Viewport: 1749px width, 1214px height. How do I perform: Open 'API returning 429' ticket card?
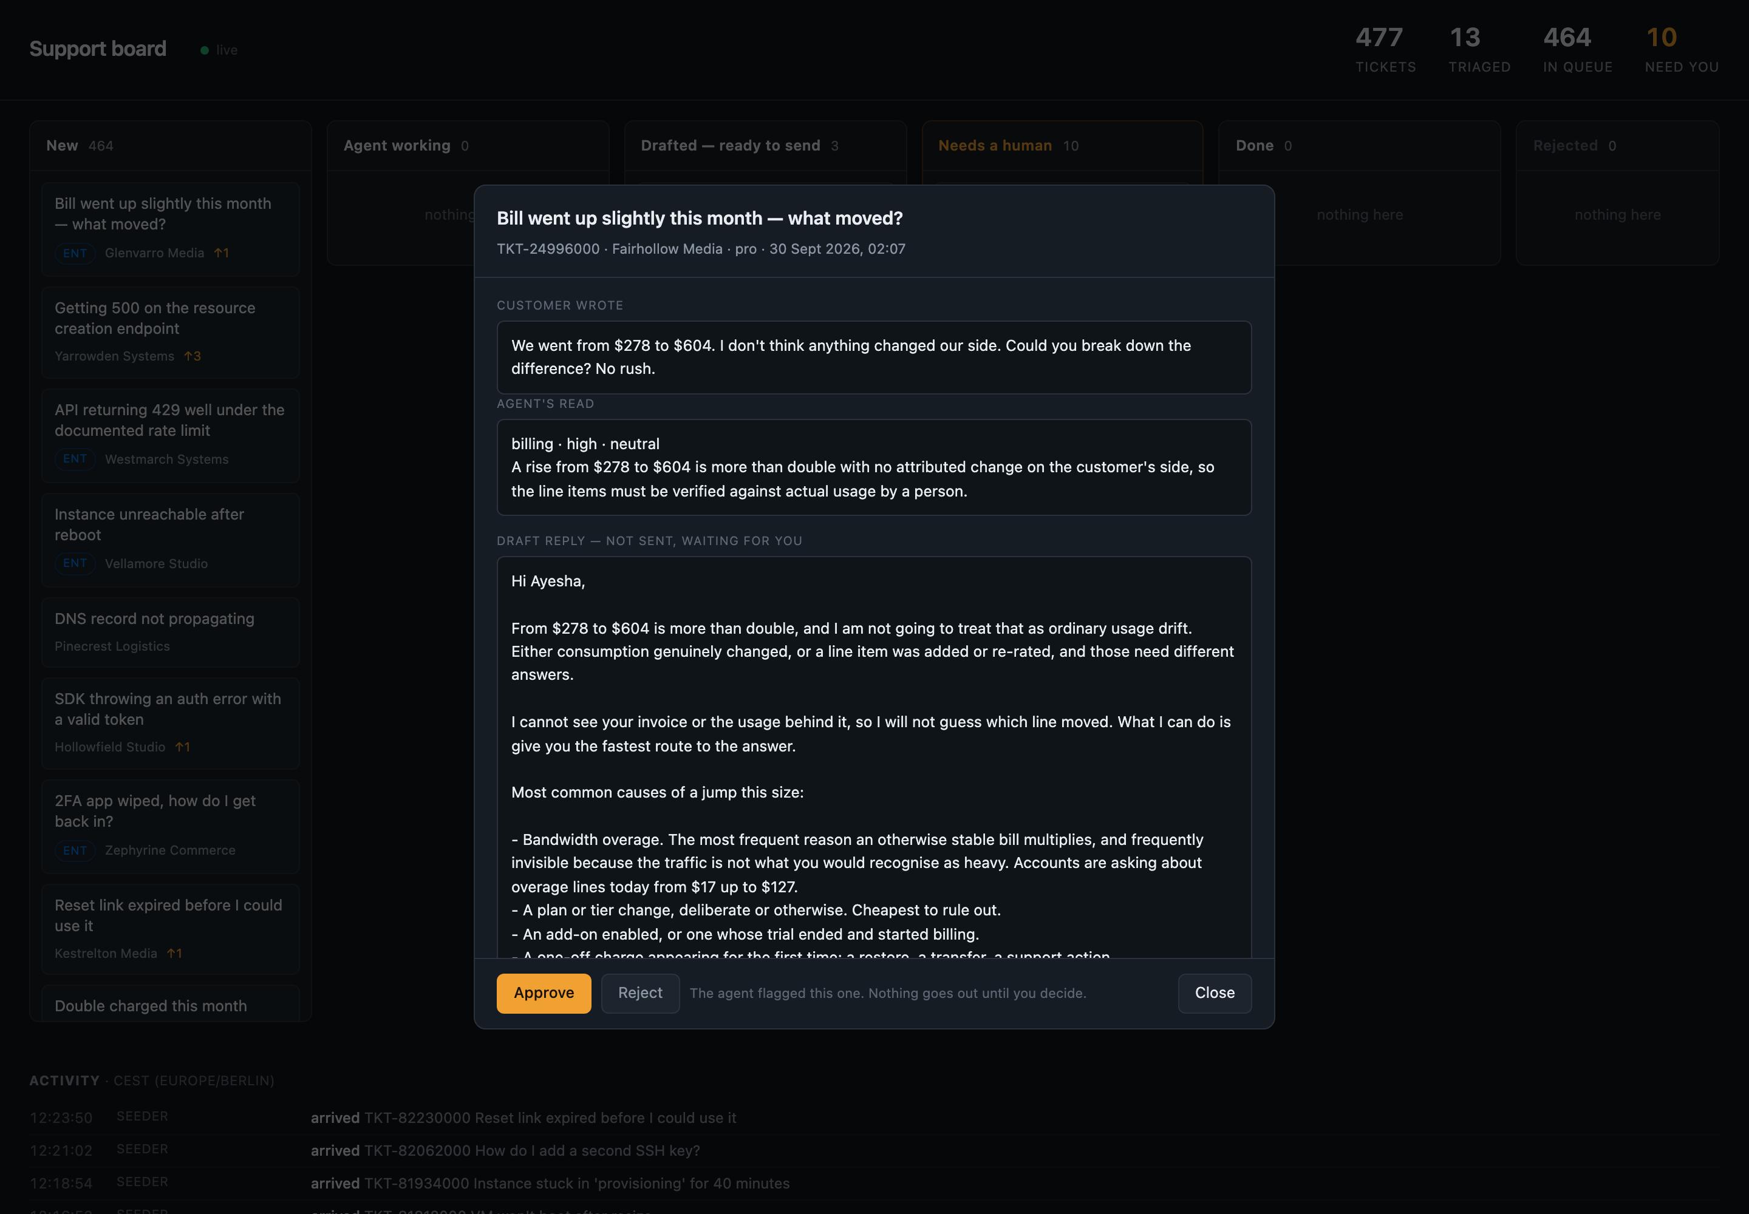171,435
